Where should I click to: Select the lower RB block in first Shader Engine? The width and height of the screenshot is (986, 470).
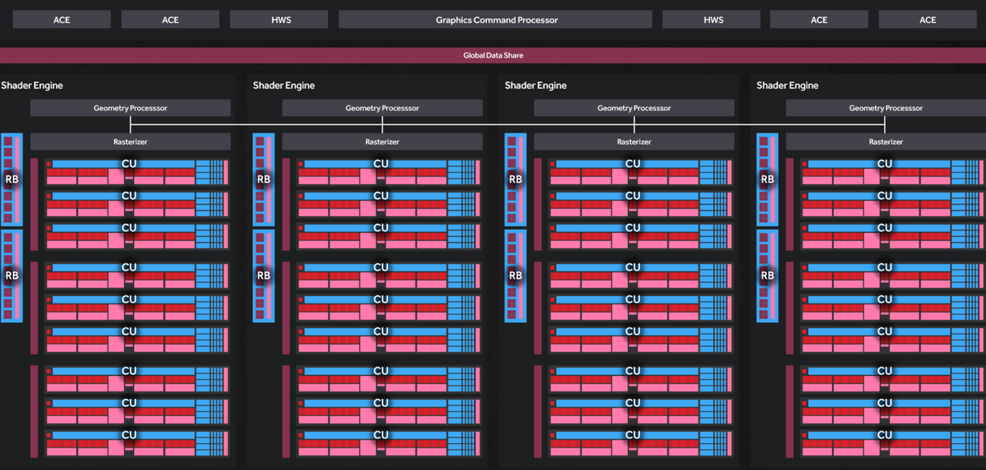point(12,275)
